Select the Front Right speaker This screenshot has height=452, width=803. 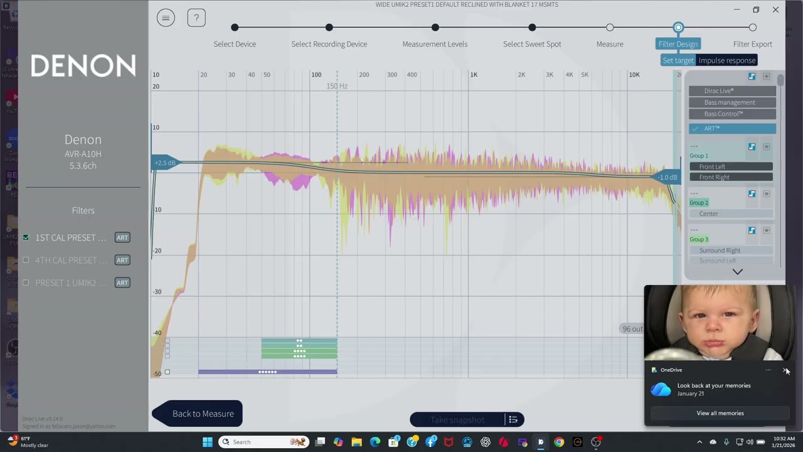731,177
